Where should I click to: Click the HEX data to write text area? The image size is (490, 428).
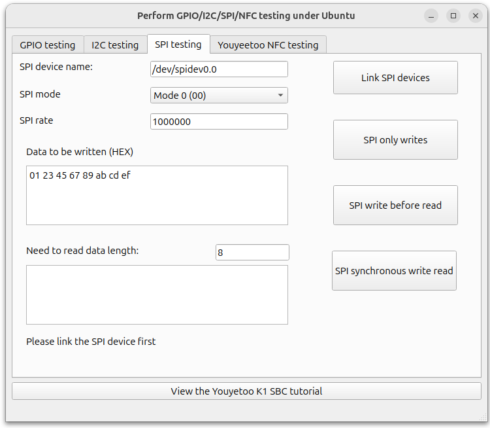click(157, 195)
